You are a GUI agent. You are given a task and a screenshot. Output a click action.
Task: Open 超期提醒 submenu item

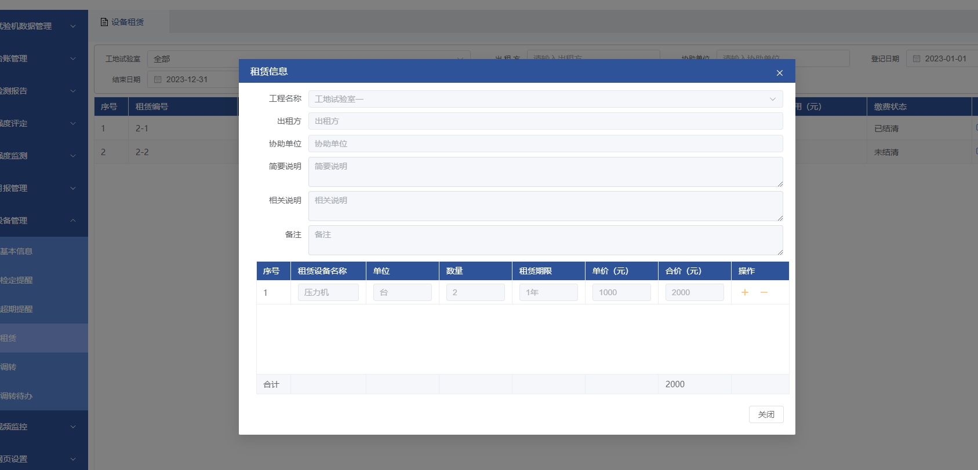click(x=44, y=309)
